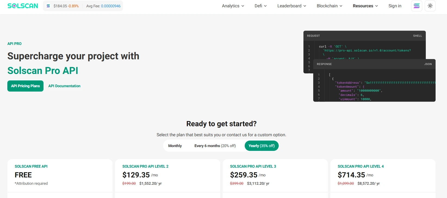Click the Sign in link

(395, 6)
